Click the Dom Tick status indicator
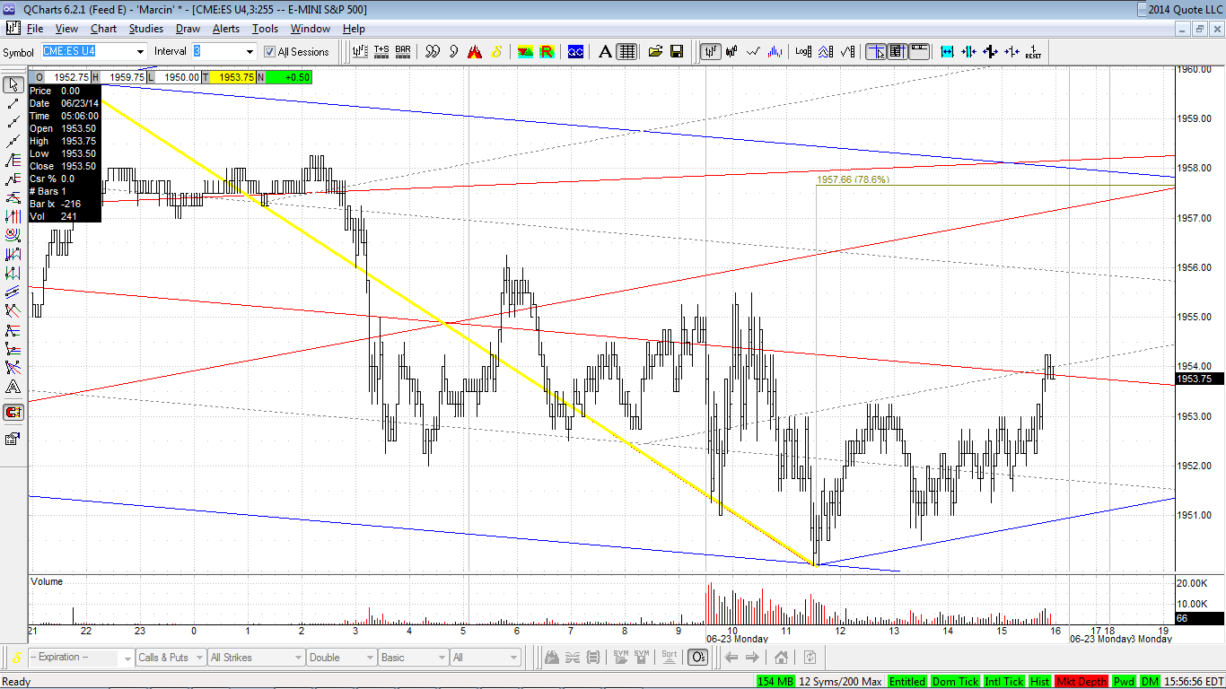 [956, 682]
